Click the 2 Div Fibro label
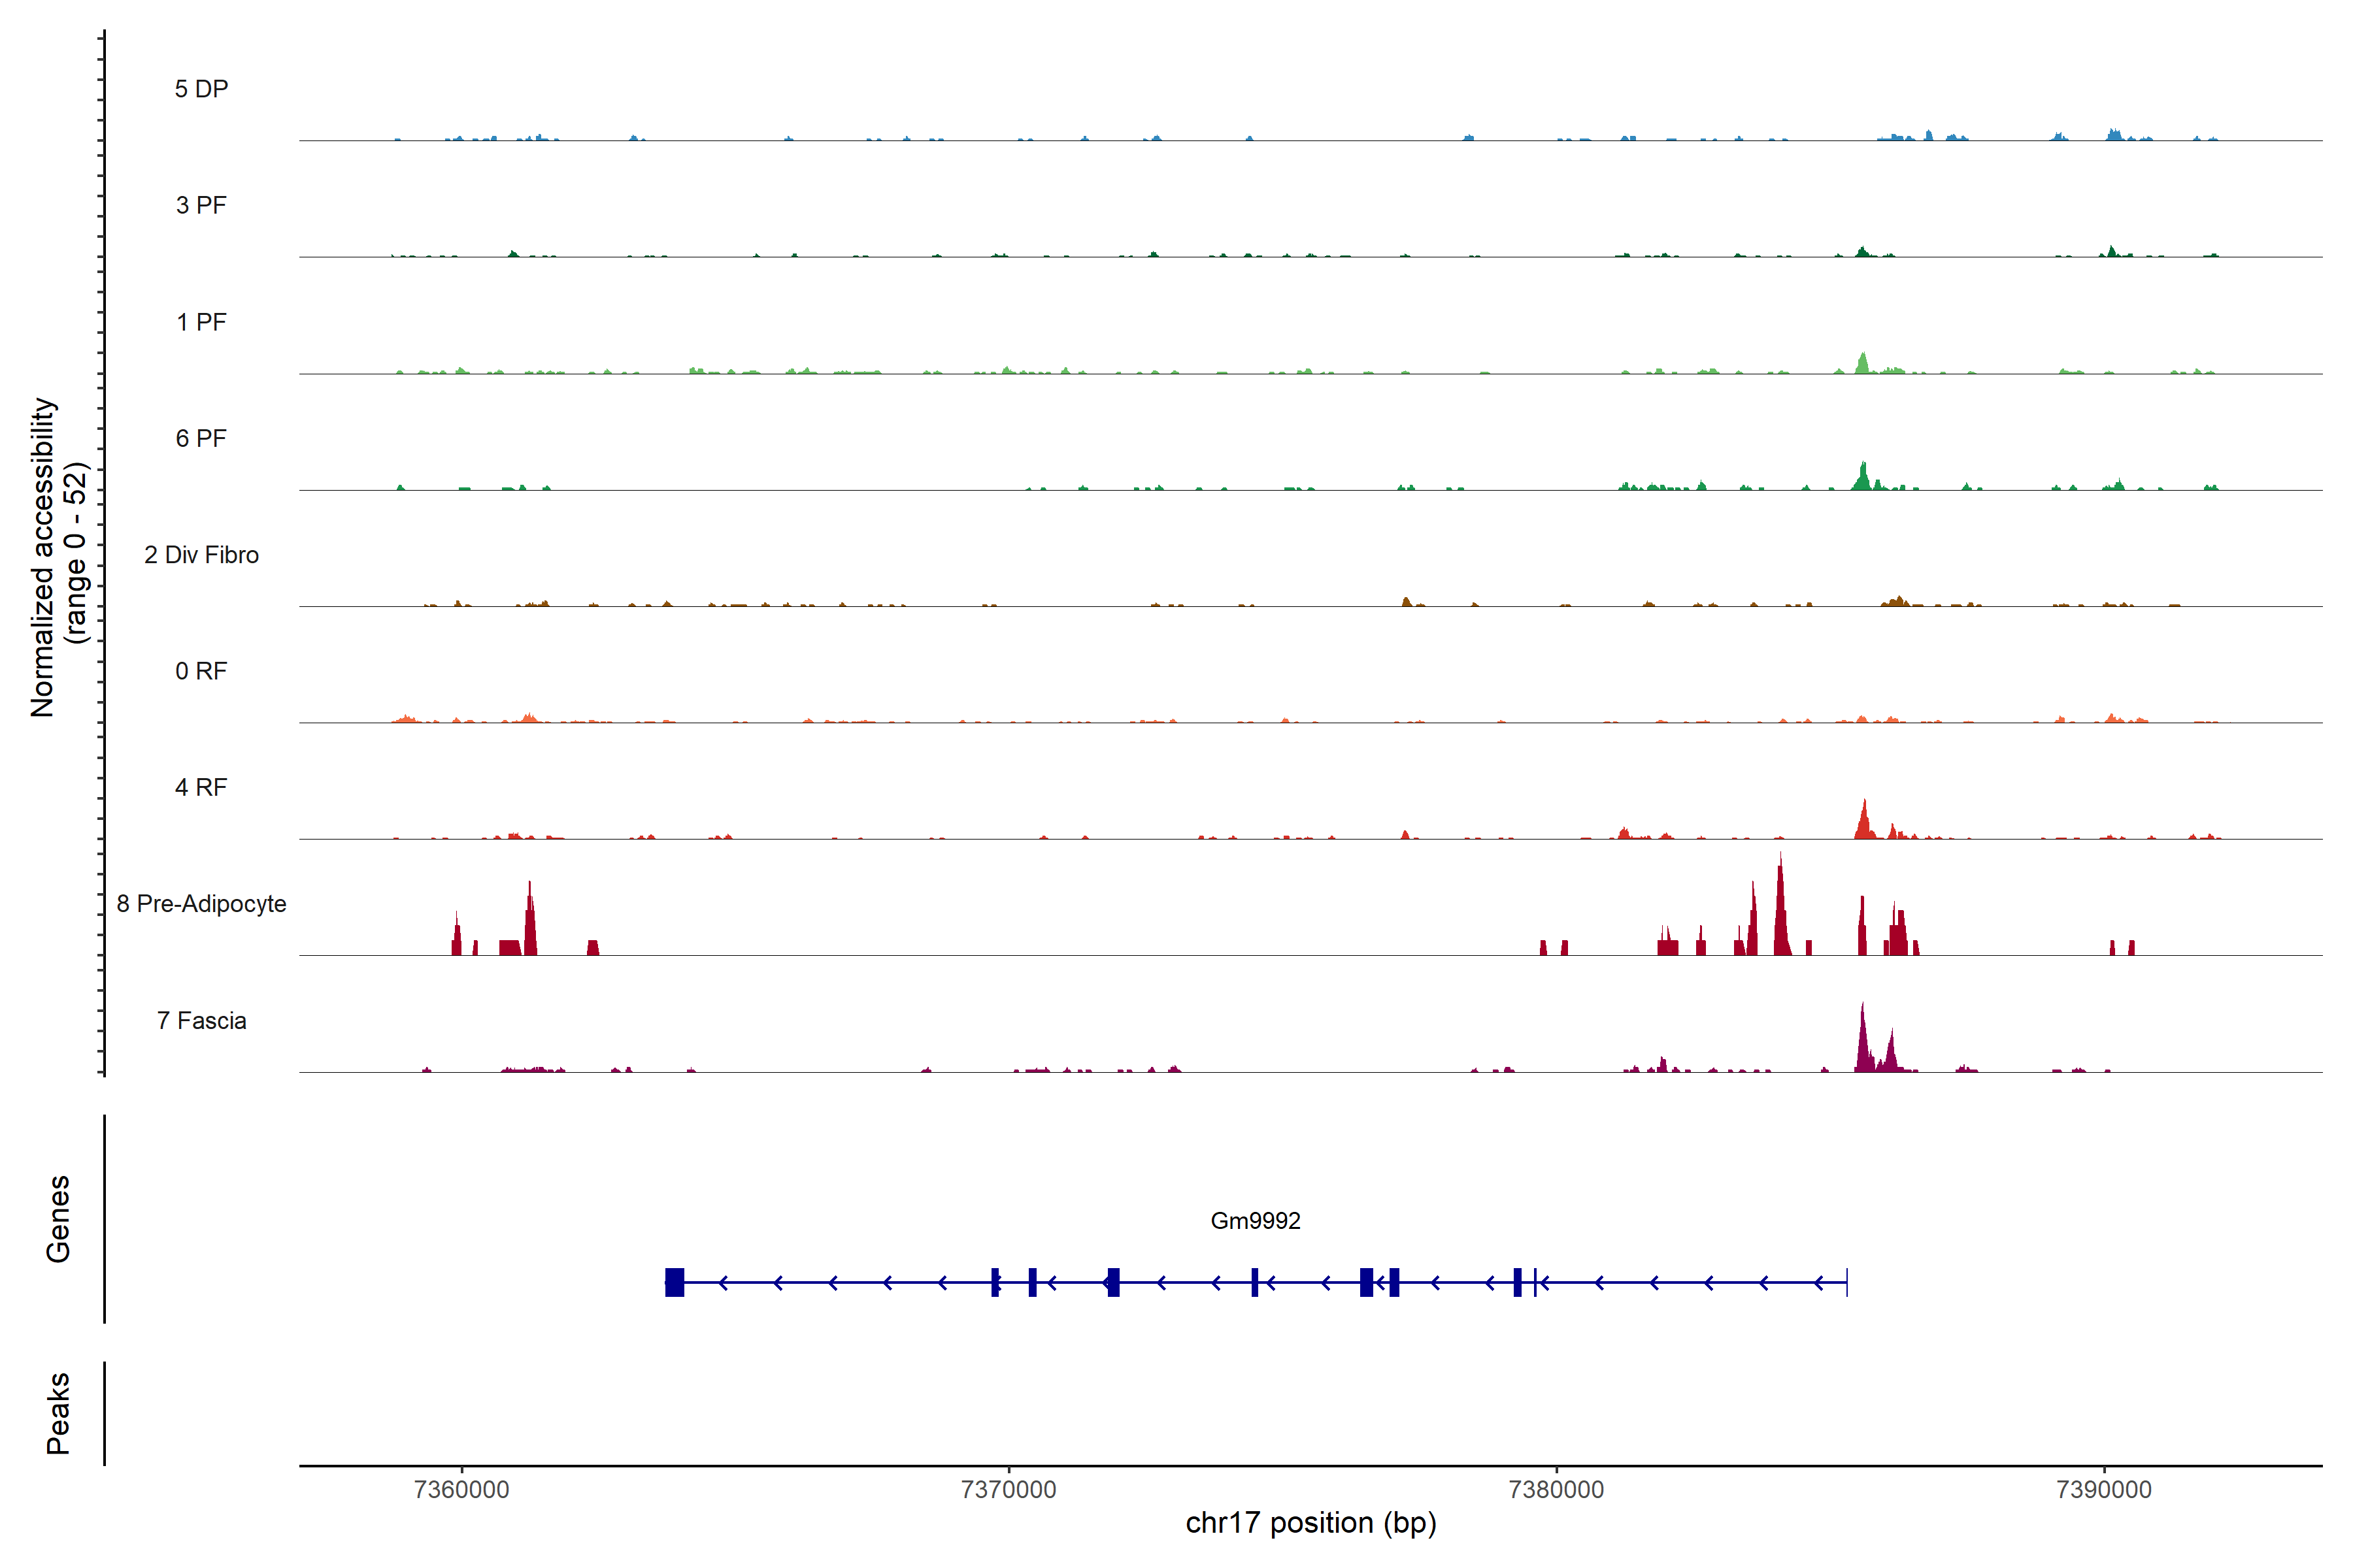This screenshot has width=2353, height=1568. [x=201, y=555]
